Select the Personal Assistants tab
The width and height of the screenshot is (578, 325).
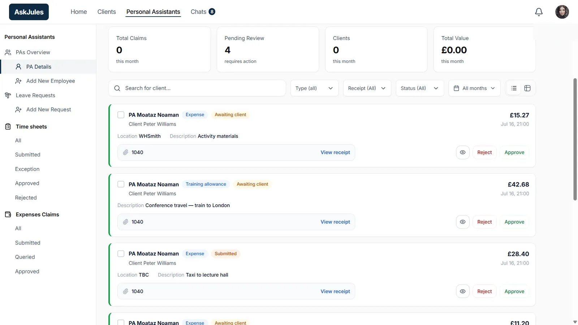coord(153,12)
